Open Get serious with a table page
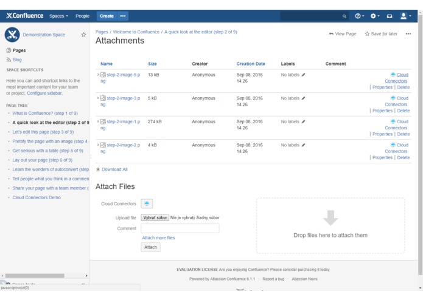The image size is (423, 300). pyautogui.click(x=47, y=151)
